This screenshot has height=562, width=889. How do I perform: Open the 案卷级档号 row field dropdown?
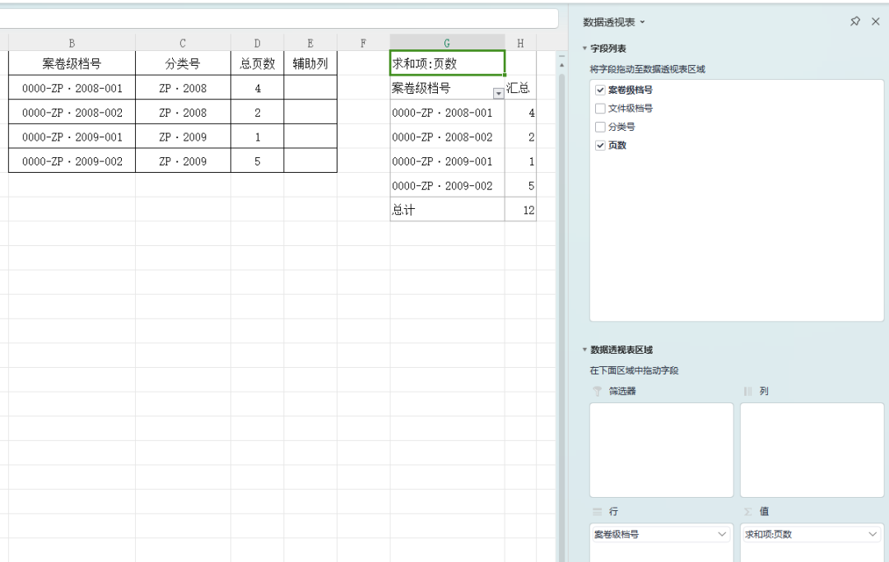(x=722, y=534)
